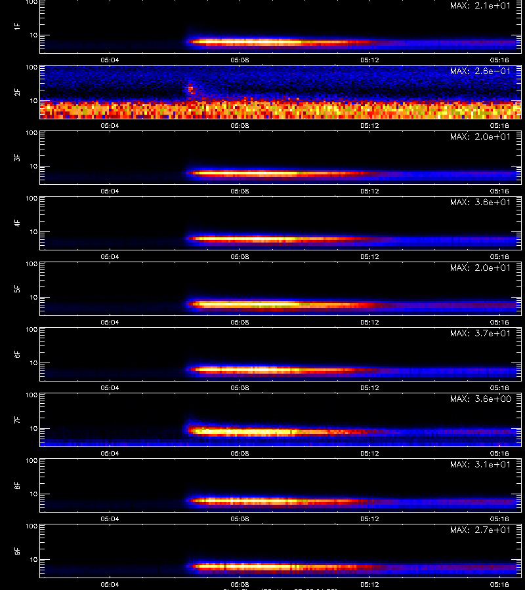
Task: Click the 3F panel axis label
Action: tap(16, 157)
